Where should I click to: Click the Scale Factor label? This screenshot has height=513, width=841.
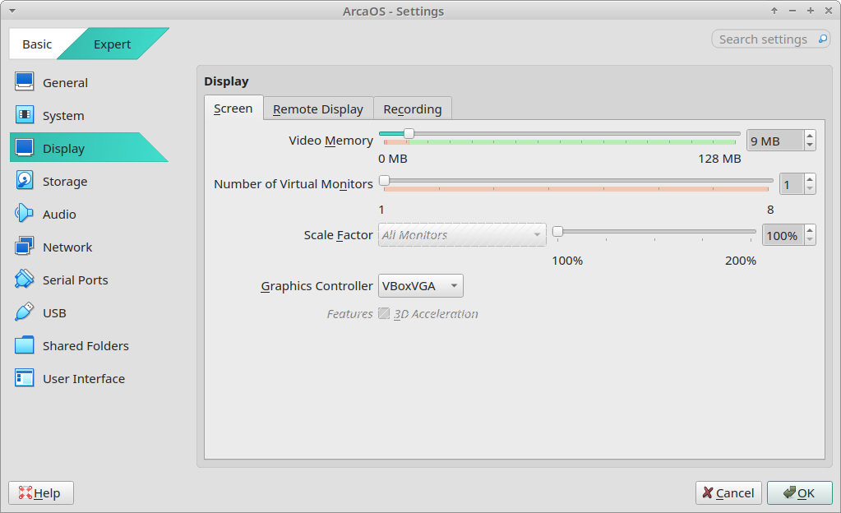[x=338, y=235]
